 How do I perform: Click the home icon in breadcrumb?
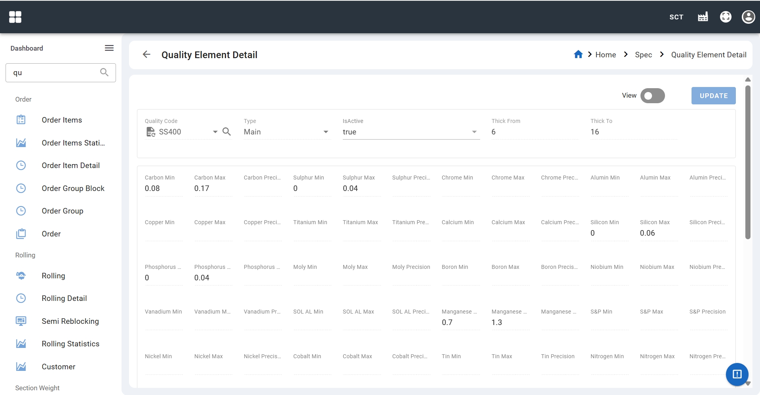pos(578,55)
